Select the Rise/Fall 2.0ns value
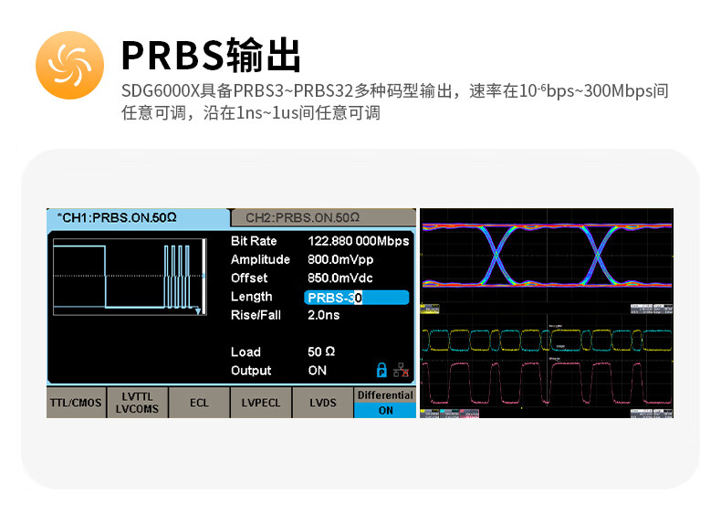This screenshot has height=524, width=721. click(324, 315)
